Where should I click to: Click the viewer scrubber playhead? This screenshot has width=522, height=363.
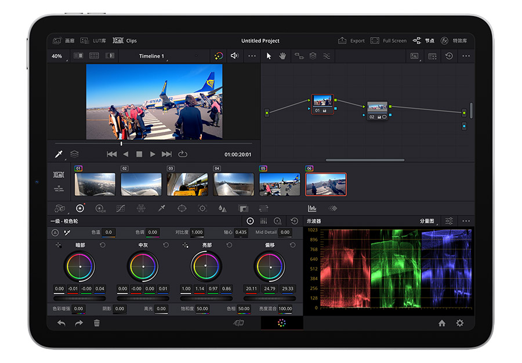pyautogui.click(x=121, y=144)
